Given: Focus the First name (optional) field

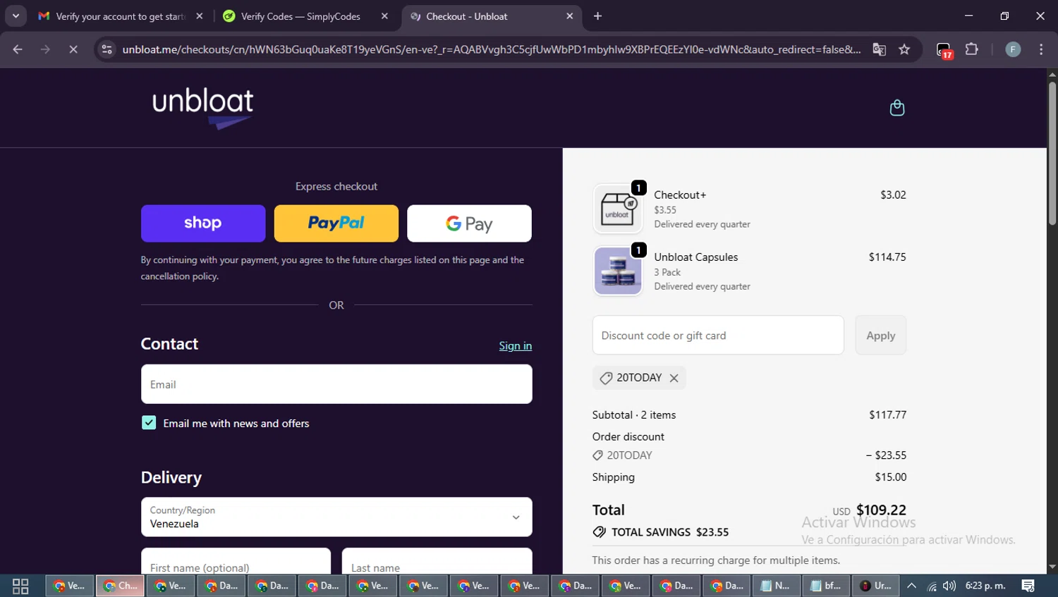Looking at the screenshot, I should click(x=236, y=562).
